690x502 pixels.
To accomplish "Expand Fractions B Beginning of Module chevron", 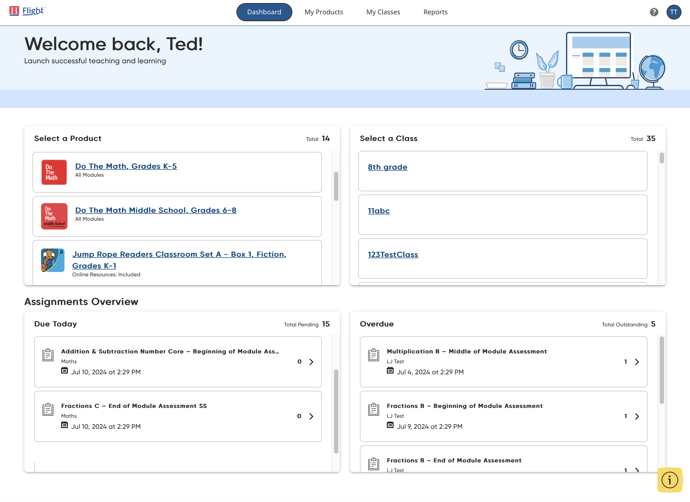I will (637, 416).
